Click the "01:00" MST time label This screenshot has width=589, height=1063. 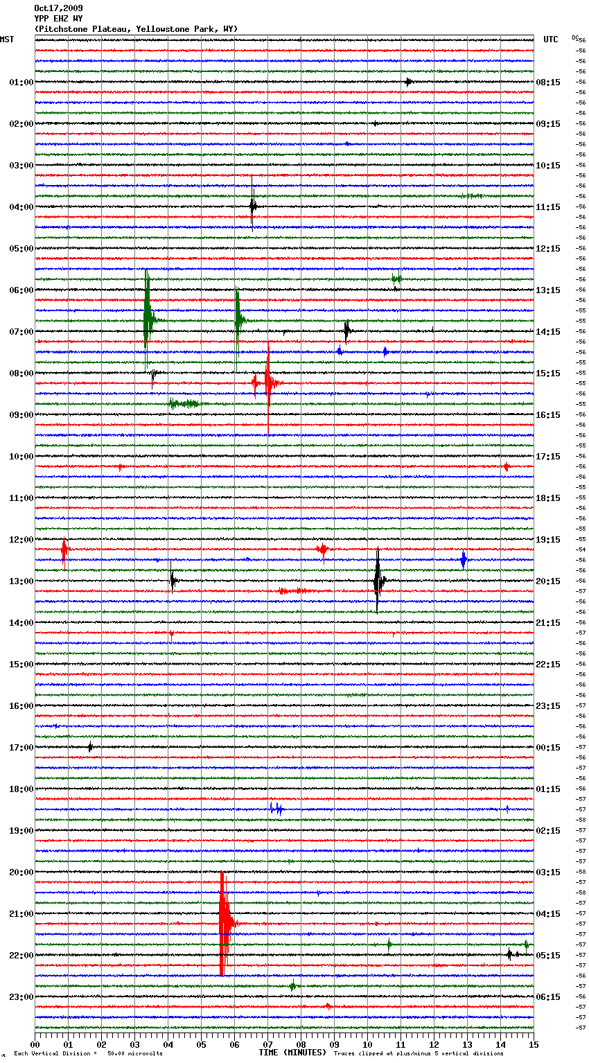(x=21, y=82)
